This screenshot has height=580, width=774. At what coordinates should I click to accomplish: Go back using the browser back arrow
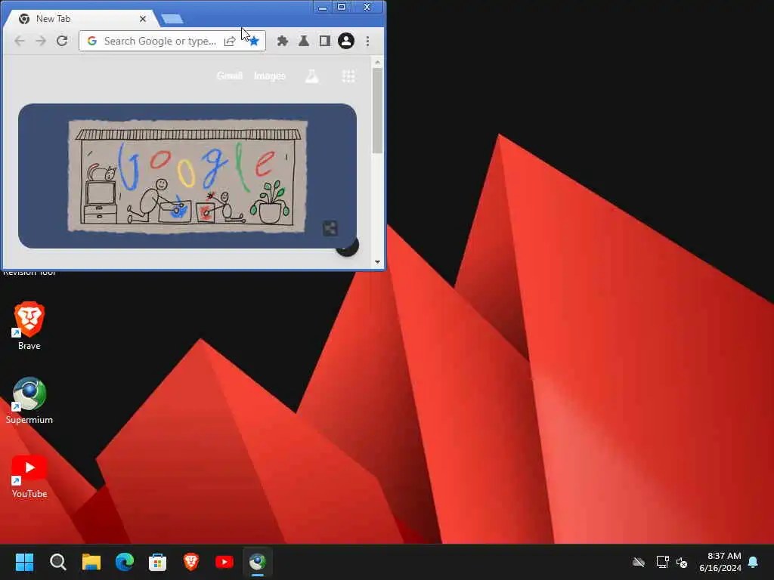19,41
